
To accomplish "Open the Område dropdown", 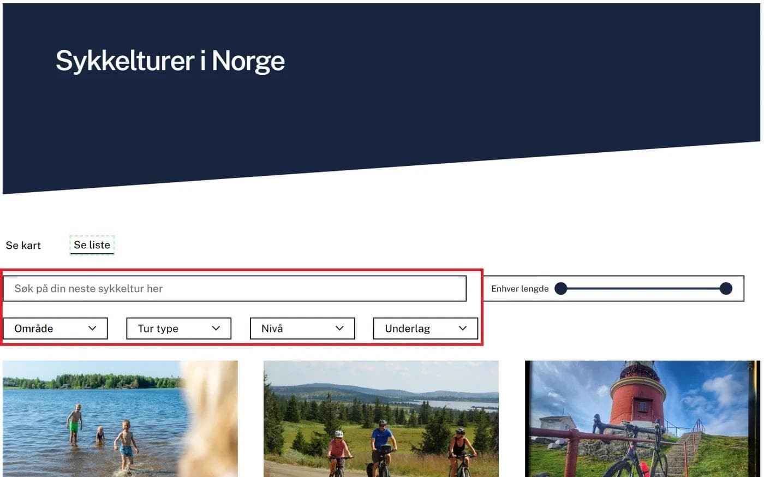I will click(55, 329).
